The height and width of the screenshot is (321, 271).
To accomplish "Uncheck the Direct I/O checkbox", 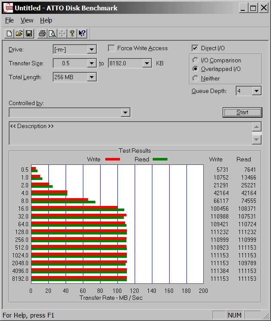I will click(x=195, y=48).
